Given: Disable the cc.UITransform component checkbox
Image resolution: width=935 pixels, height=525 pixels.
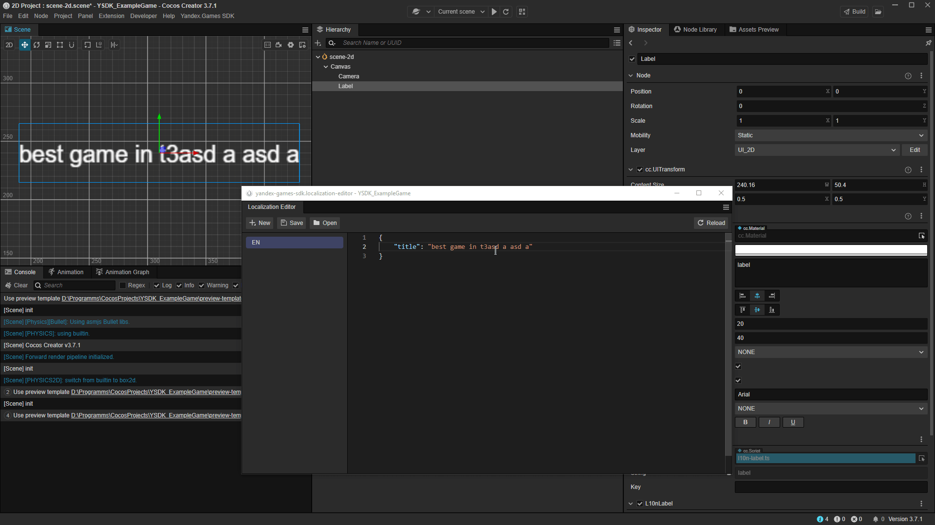Looking at the screenshot, I should tap(640, 169).
